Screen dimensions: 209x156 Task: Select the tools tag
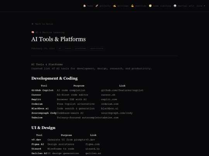[x=68, y=49]
